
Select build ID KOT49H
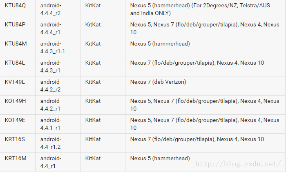pyautogui.click(x=16, y=101)
